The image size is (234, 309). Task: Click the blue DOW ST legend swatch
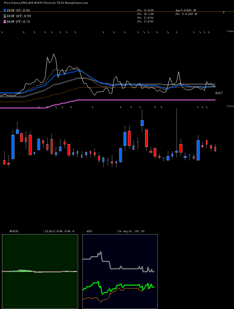tap(5, 10)
